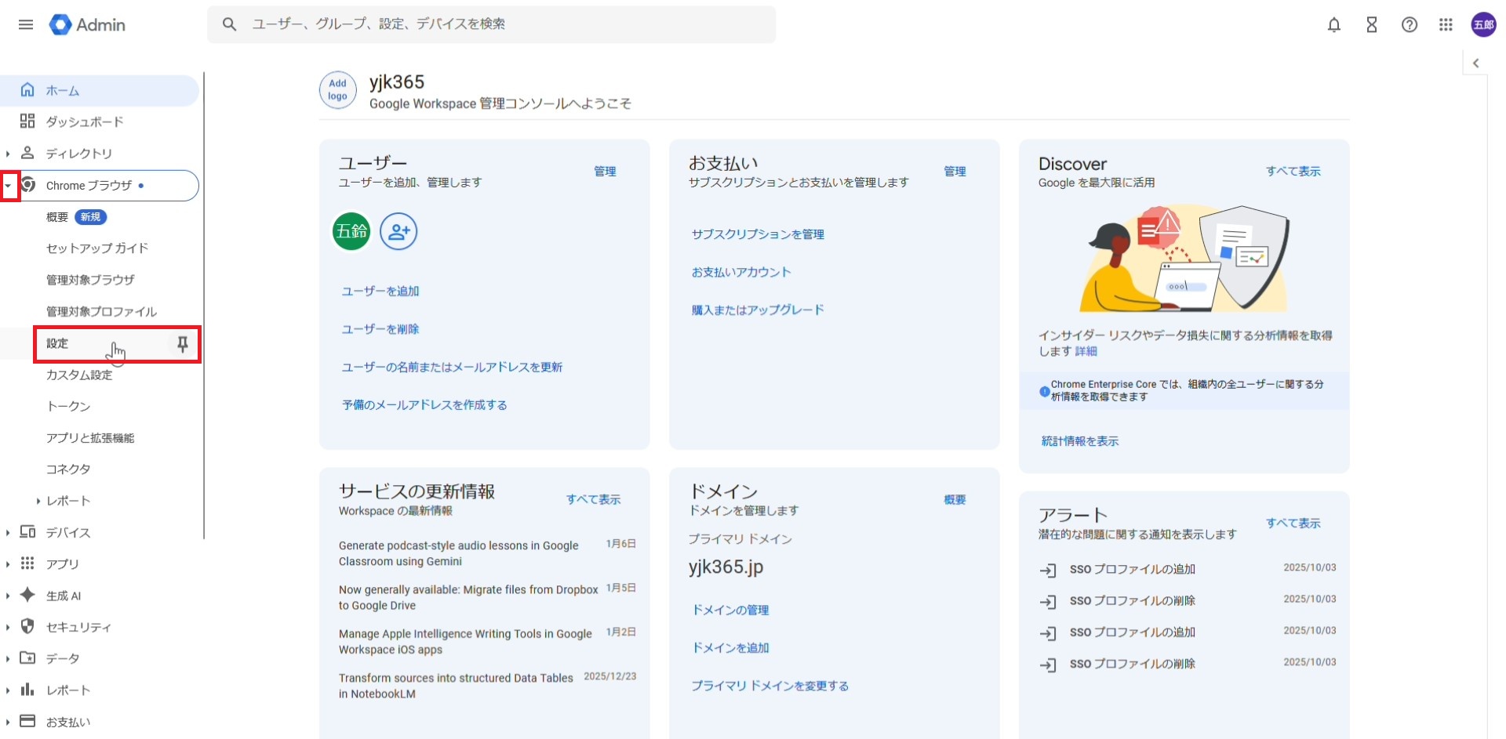Click サブスクリプションを管理 link

click(758, 234)
